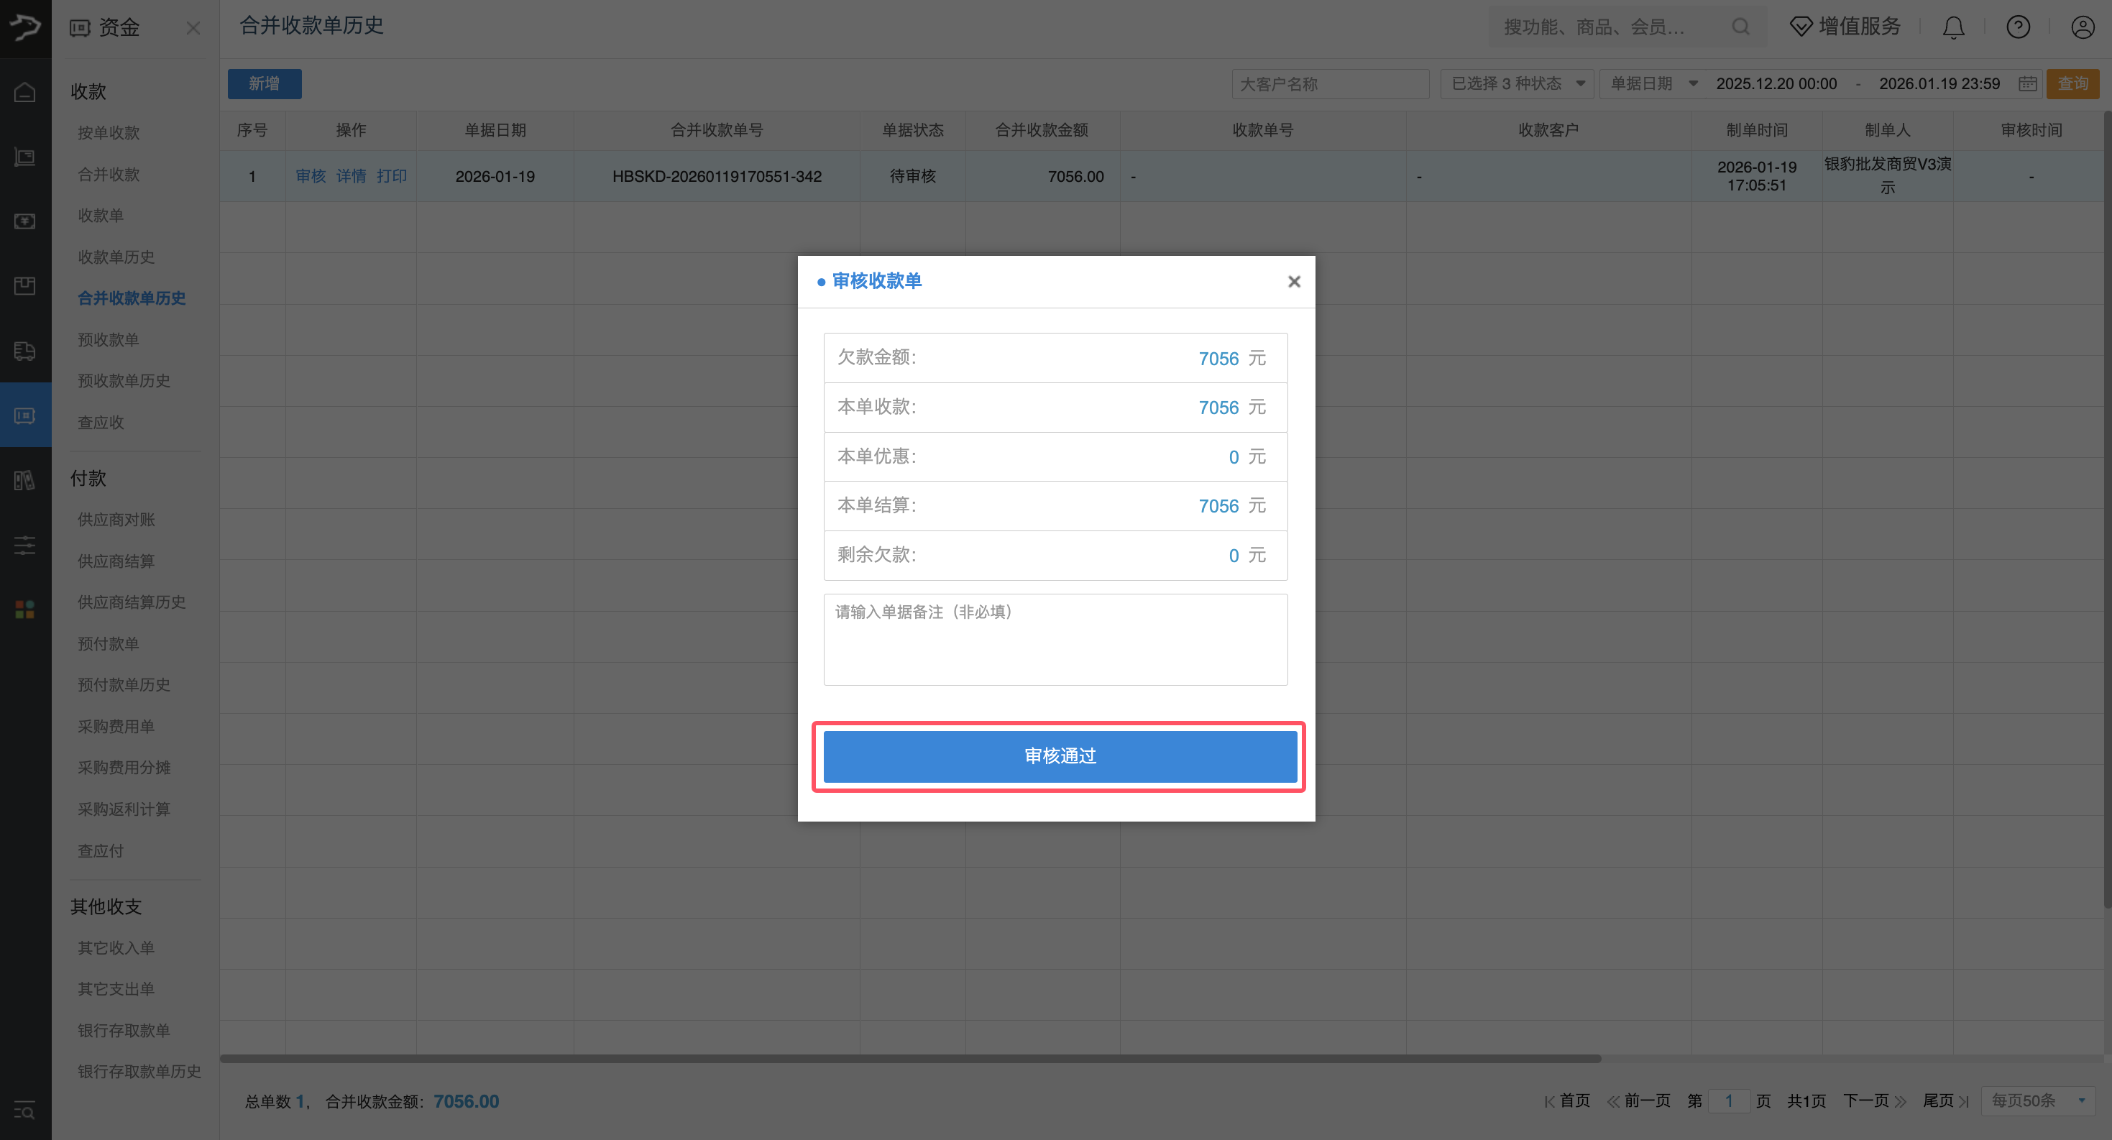2112x1140 pixels.
Task: Click the horizontal scrollbar below the table
Action: point(910,1059)
